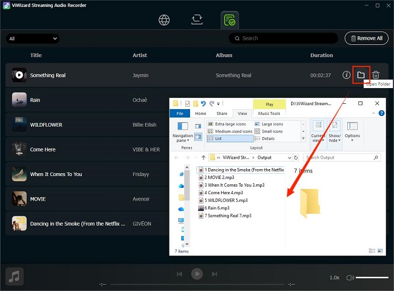
Task: Open the Music Tools ribbon tab
Action: 269,114
